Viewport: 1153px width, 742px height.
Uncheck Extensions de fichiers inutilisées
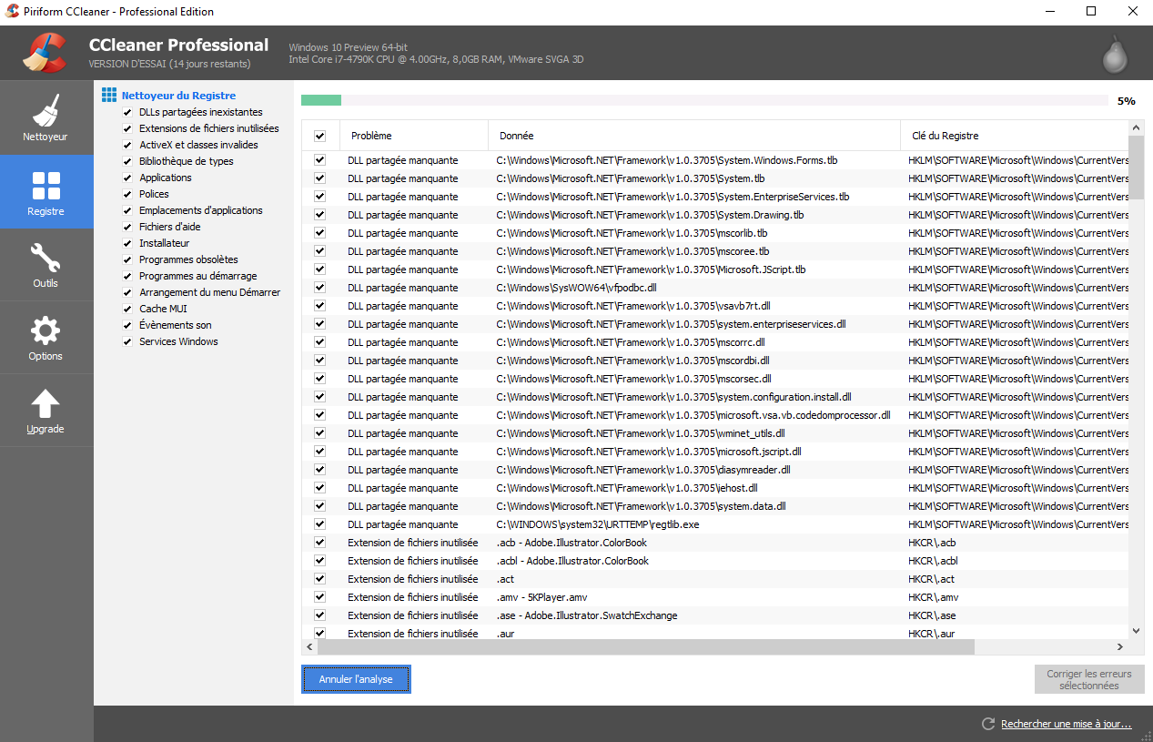pos(127,128)
